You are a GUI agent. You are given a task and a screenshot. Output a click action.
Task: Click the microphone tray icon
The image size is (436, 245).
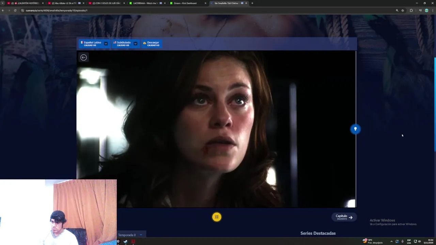(x=402, y=242)
